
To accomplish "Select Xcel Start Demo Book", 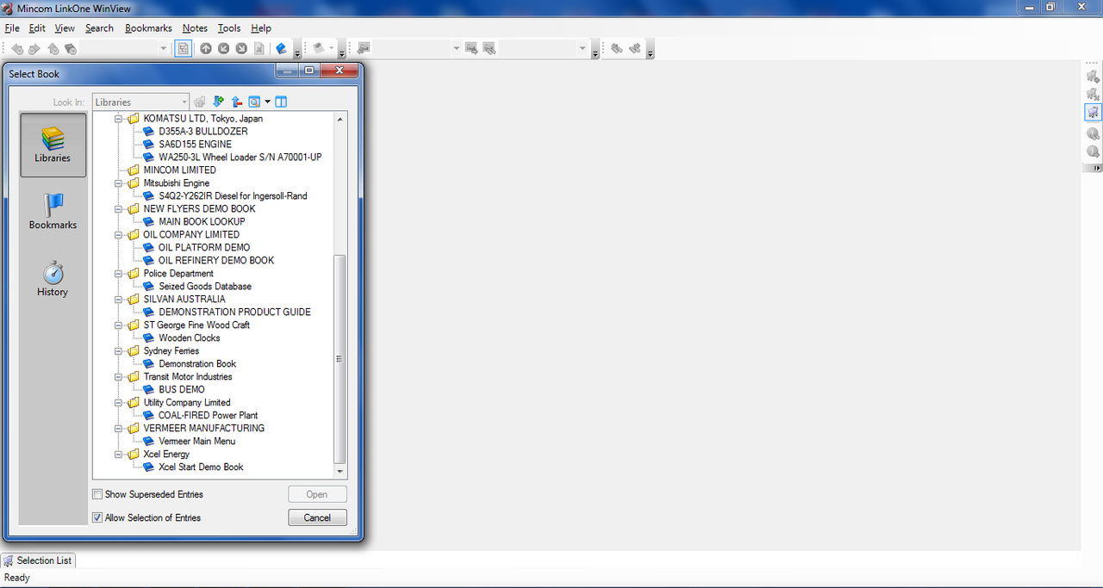I will click(x=201, y=467).
